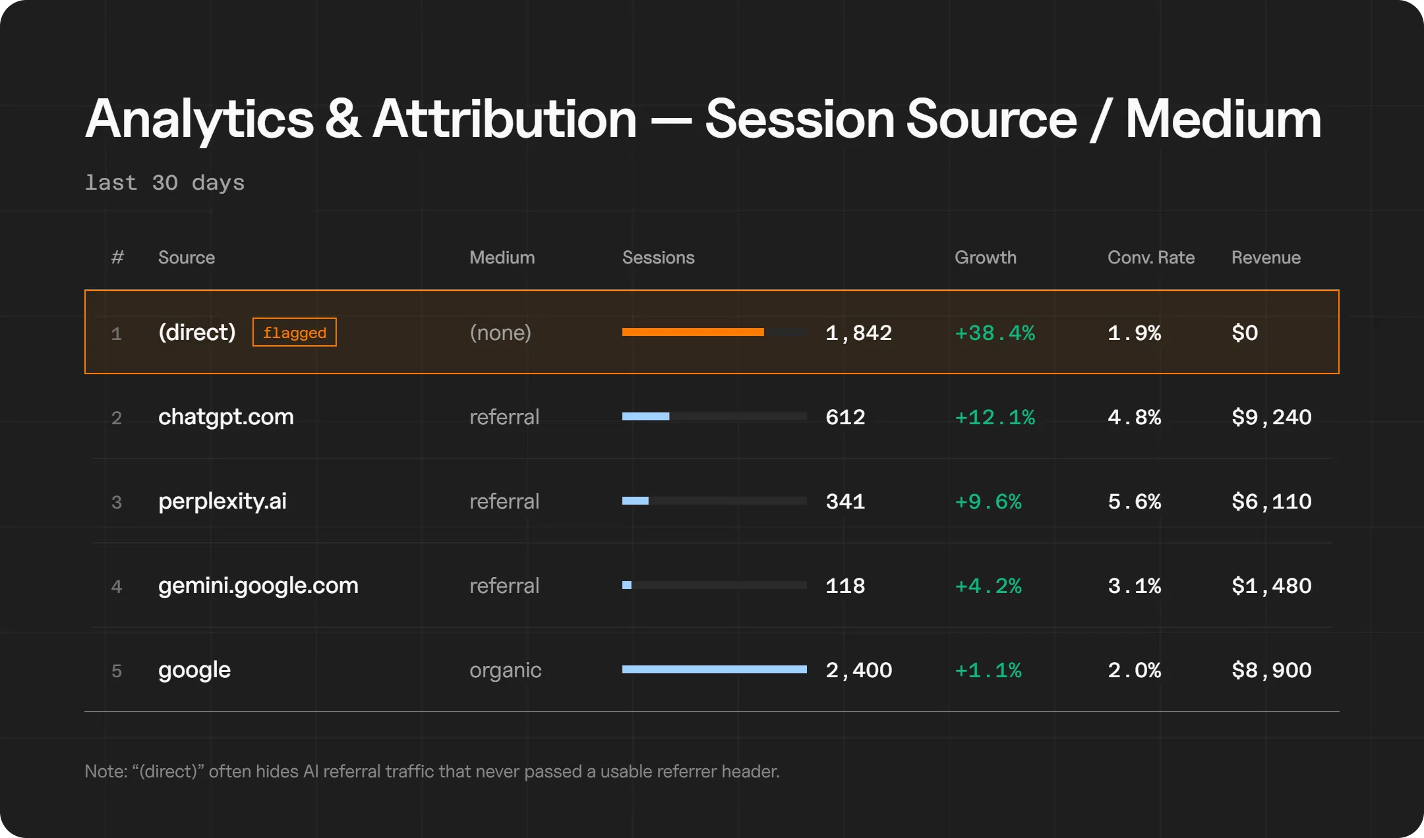This screenshot has width=1424, height=838.
Task: Click the sessions bar for gemini.google.com
Action: tap(627, 585)
